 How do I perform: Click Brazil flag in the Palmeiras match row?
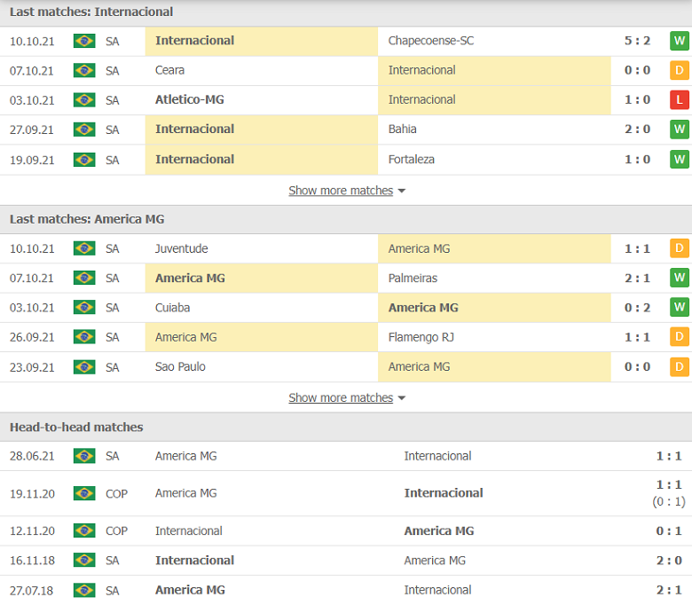tap(84, 278)
